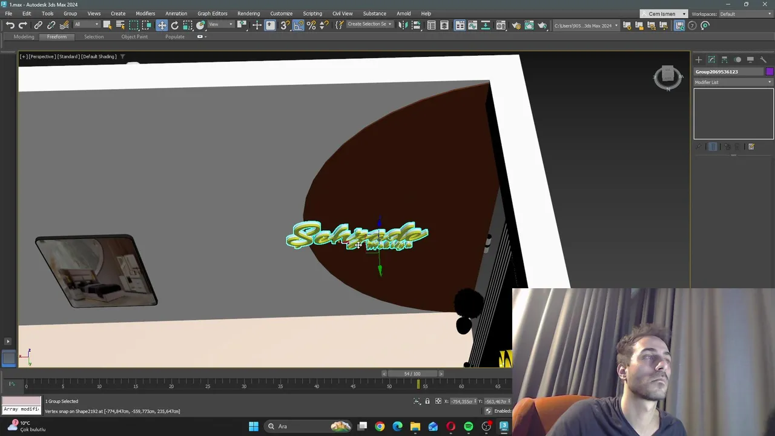Select the Link objects tool

[x=38, y=25]
